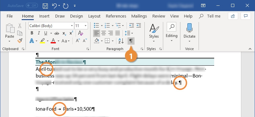255x117 pixels.
Task: Click the Multilevel List icon
Action: click(x=118, y=26)
